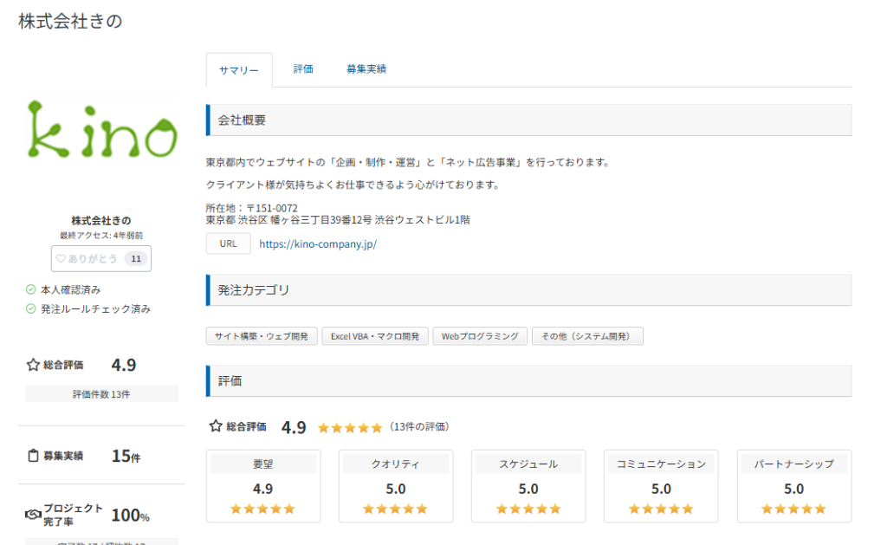
Task: Click the 評価件数 13件 bar
Action: [101, 394]
